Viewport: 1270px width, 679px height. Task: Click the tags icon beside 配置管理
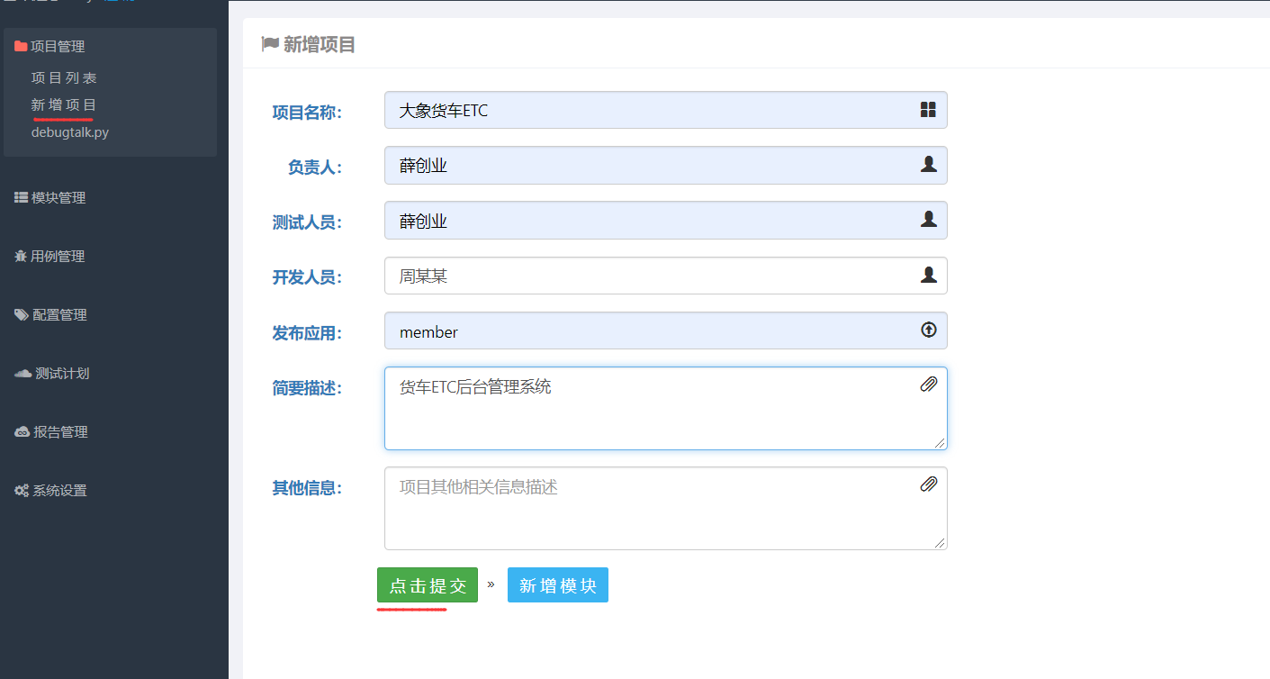(22, 314)
